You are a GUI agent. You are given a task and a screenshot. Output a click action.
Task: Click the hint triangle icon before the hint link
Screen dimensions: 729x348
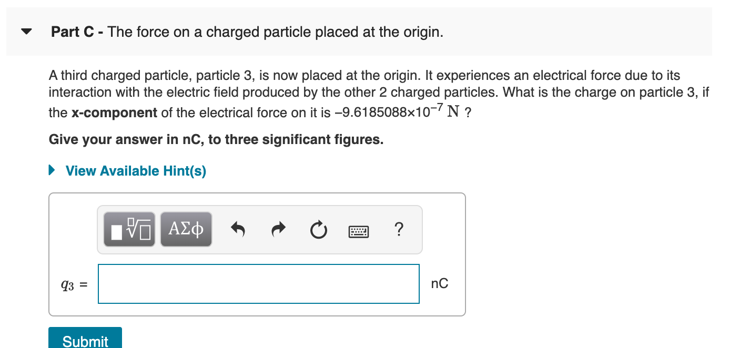[x=51, y=170]
